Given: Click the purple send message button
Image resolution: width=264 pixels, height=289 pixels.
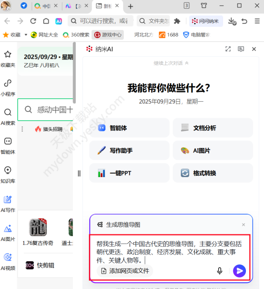Looking at the screenshot, I should 239,271.
